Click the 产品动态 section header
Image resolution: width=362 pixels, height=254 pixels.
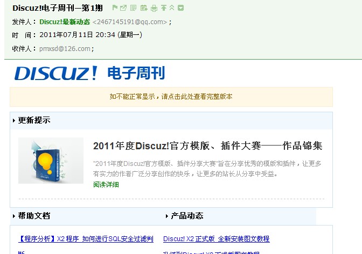pyautogui.click(x=187, y=216)
